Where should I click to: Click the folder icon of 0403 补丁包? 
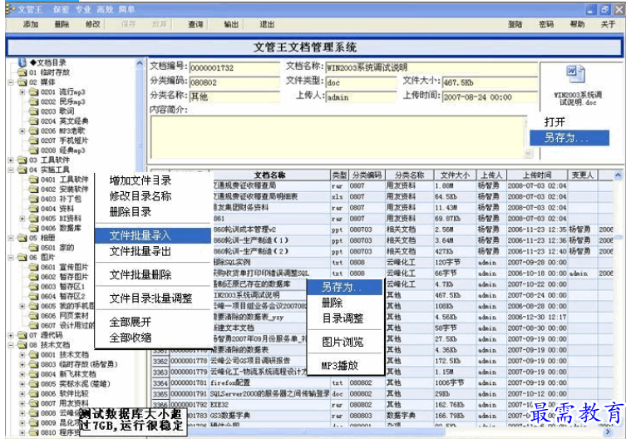click(x=34, y=199)
